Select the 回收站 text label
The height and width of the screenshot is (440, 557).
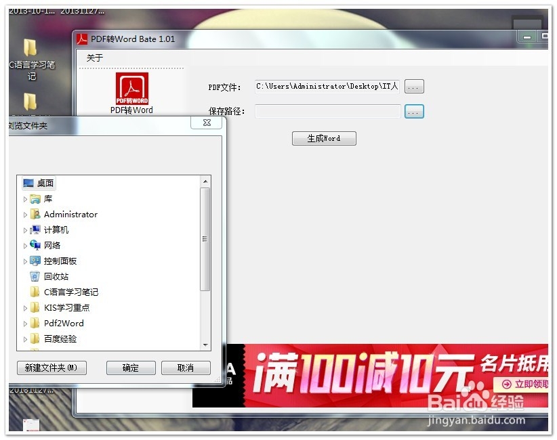(56, 276)
